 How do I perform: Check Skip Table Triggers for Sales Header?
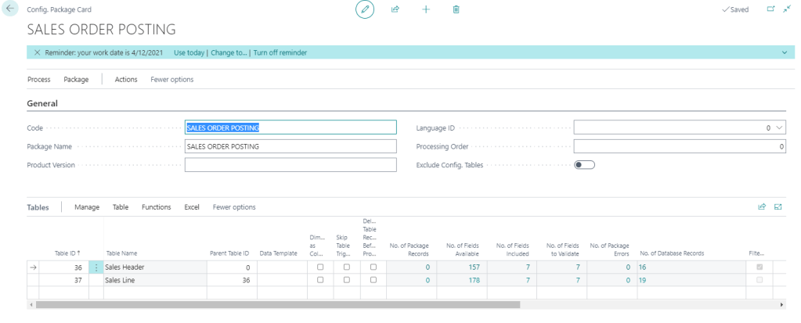point(347,267)
